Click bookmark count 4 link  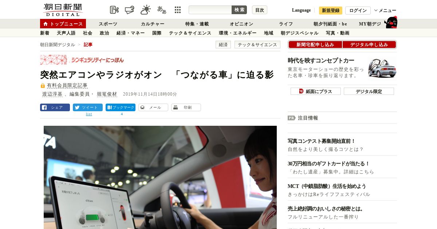(122, 114)
